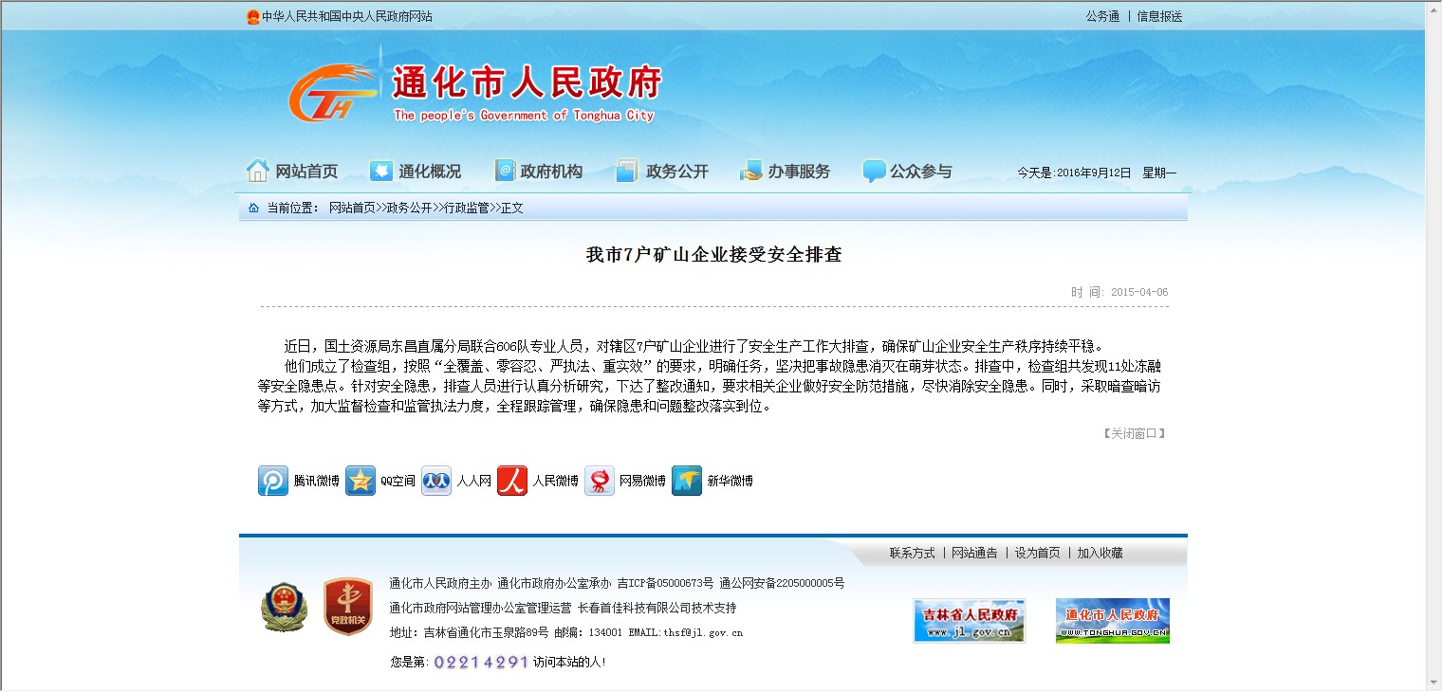Click the police badge emblem in footer
Image resolution: width=1443 pixels, height=692 pixels.
coord(284,607)
